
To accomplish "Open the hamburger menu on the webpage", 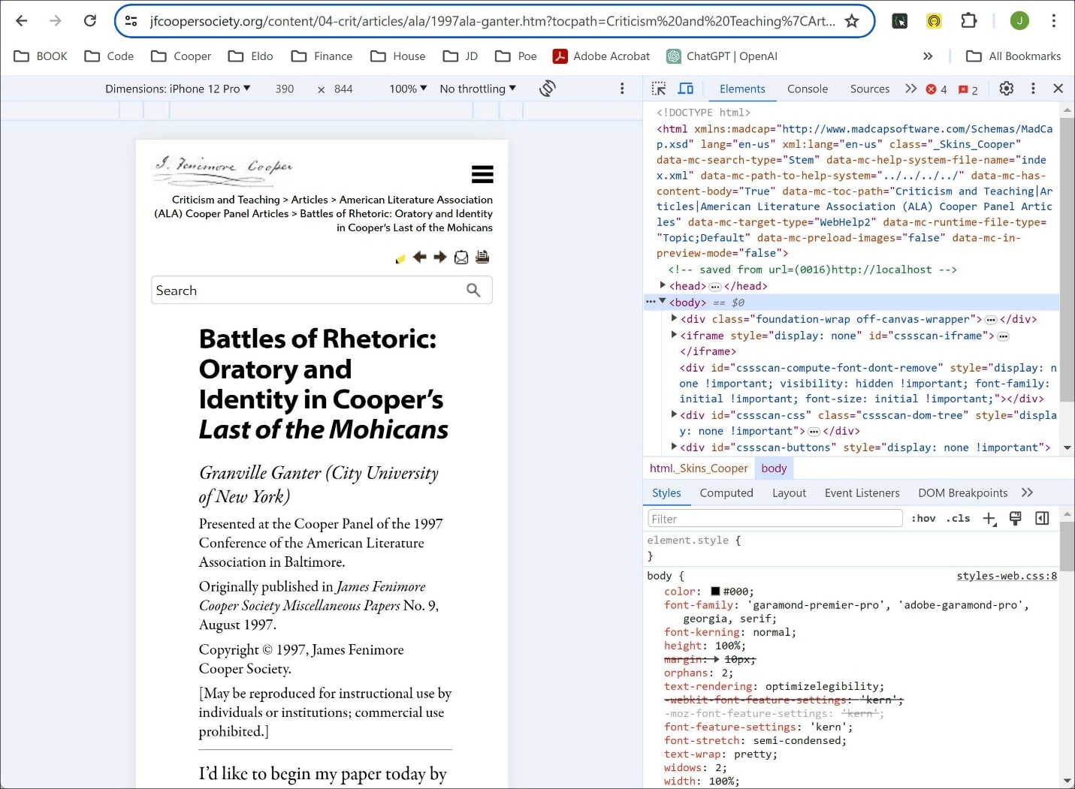I will tap(482, 173).
